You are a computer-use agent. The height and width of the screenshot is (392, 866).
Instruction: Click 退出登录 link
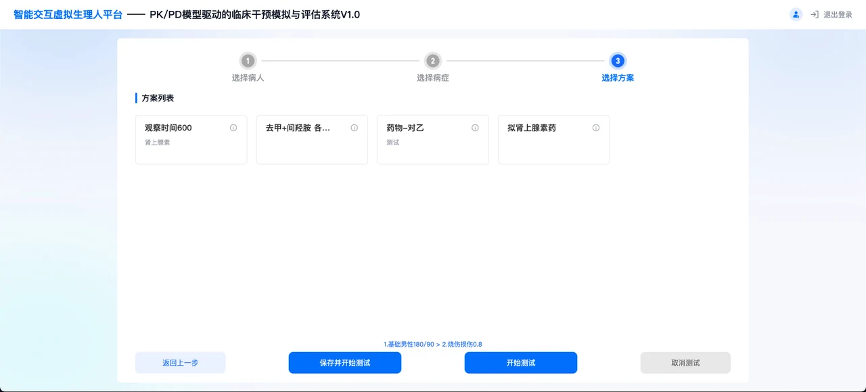(838, 14)
